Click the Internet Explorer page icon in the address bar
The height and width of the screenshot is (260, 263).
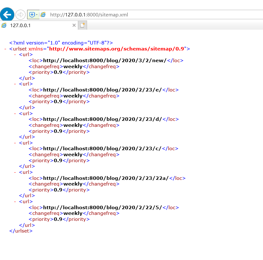pyautogui.click(x=43, y=15)
